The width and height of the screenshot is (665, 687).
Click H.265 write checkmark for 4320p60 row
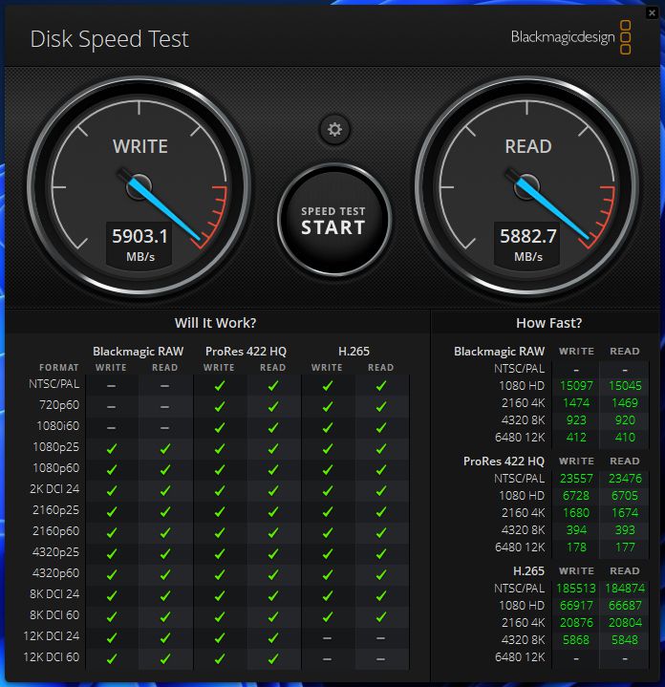(327, 575)
